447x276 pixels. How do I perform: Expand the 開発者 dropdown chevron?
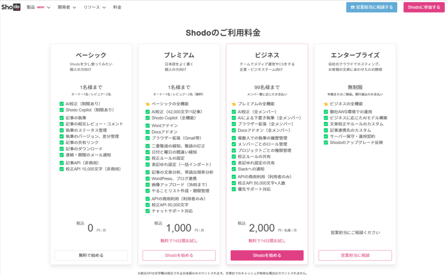point(74,8)
